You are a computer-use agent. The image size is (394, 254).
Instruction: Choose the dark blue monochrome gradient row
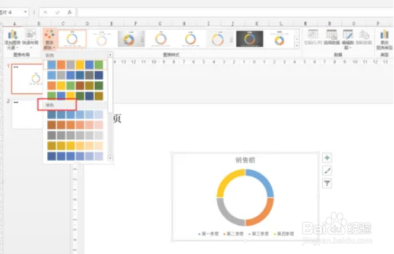pos(75,156)
